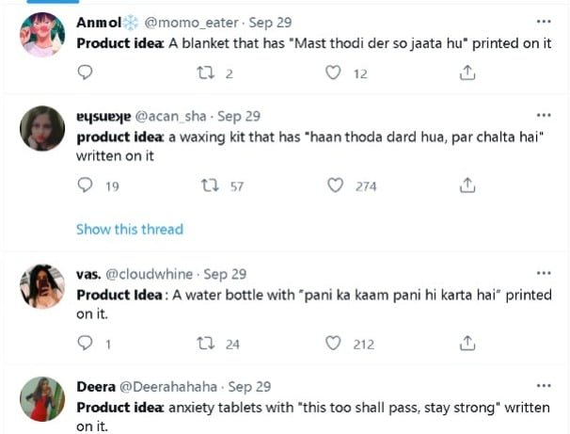Reply to Anmol's blanket tweet
Image resolution: width=570 pixels, height=434 pixels.
(x=85, y=72)
